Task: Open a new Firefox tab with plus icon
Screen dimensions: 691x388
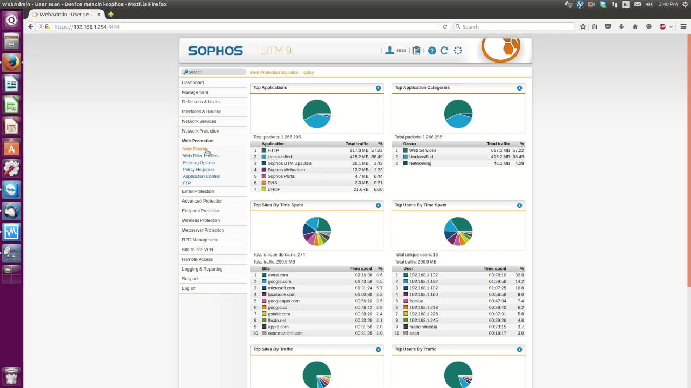Action: click(x=111, y=15)
